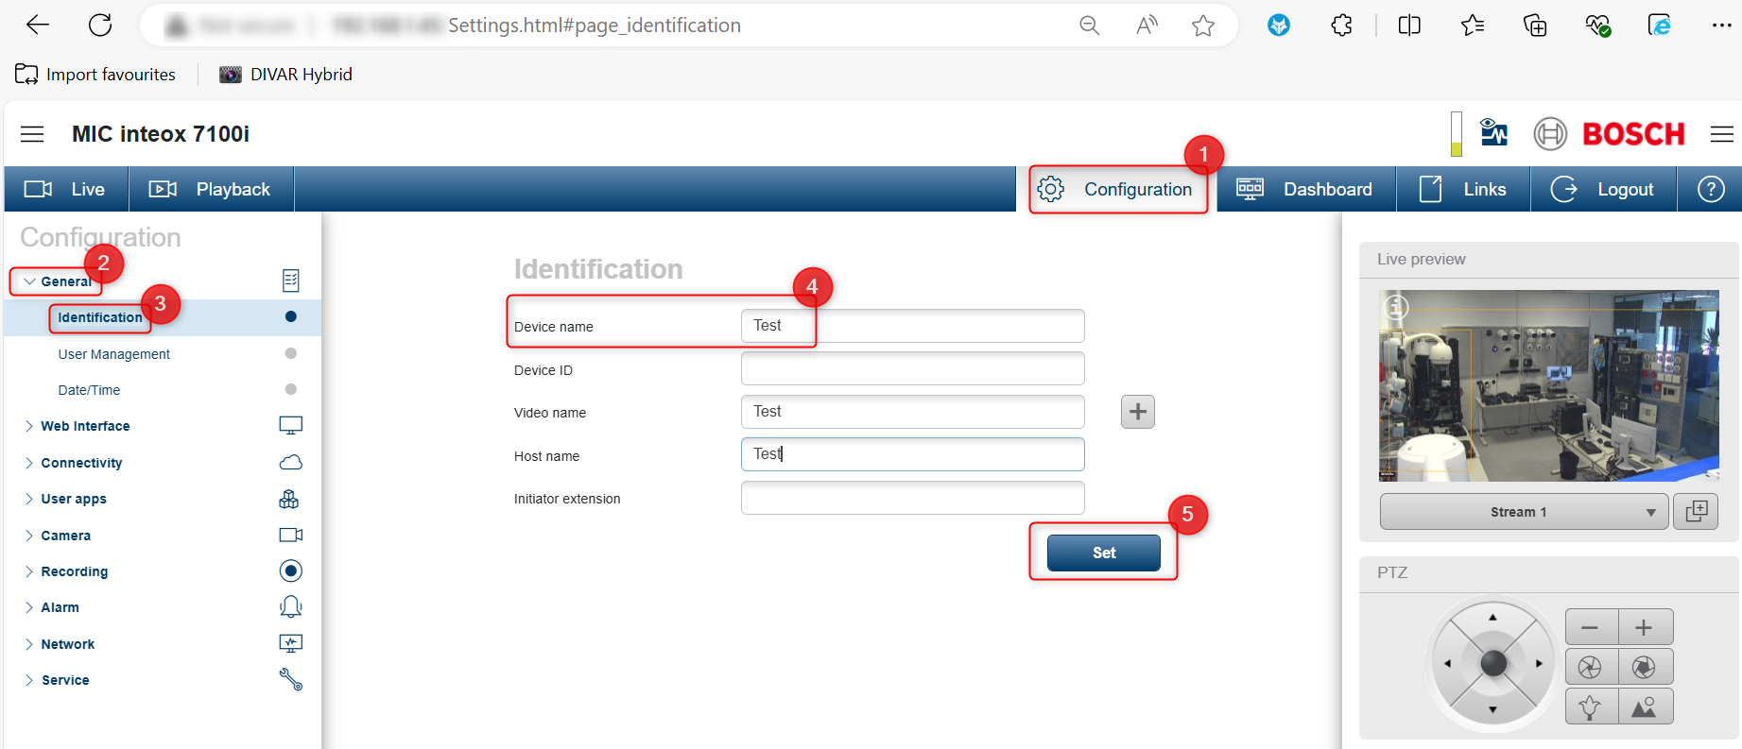Reload the page with the refresh icon

point(100,26)
